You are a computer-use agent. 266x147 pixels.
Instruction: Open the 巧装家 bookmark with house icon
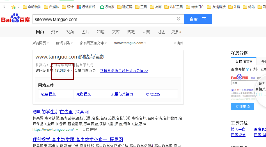(107, 7)
